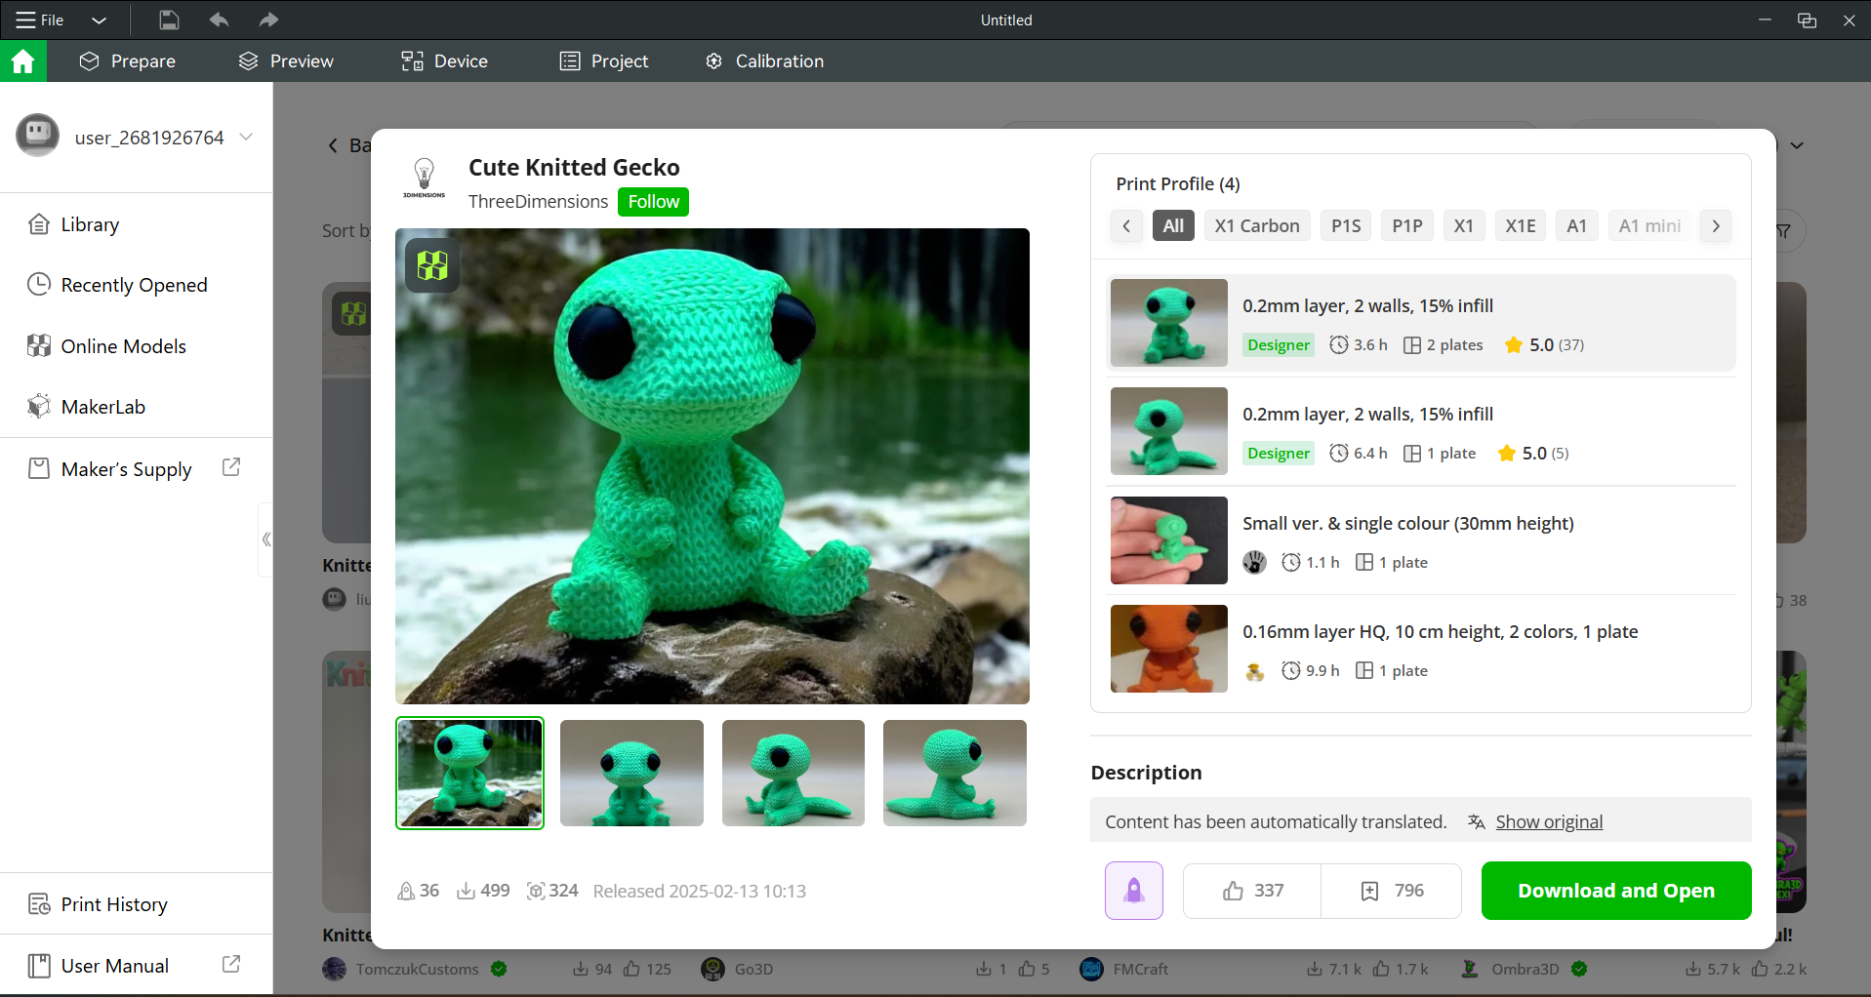Click the save file icon

(169, 20)
